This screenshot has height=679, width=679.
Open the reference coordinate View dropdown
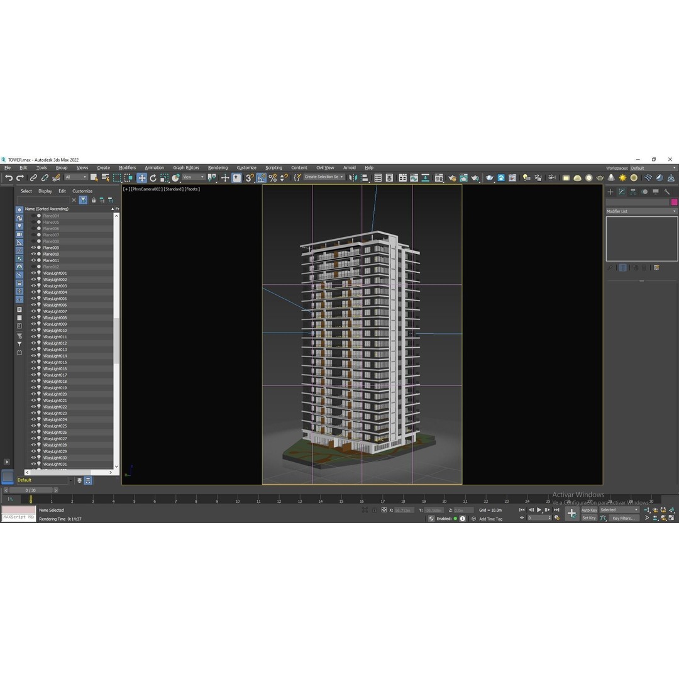tap(193, 177)
